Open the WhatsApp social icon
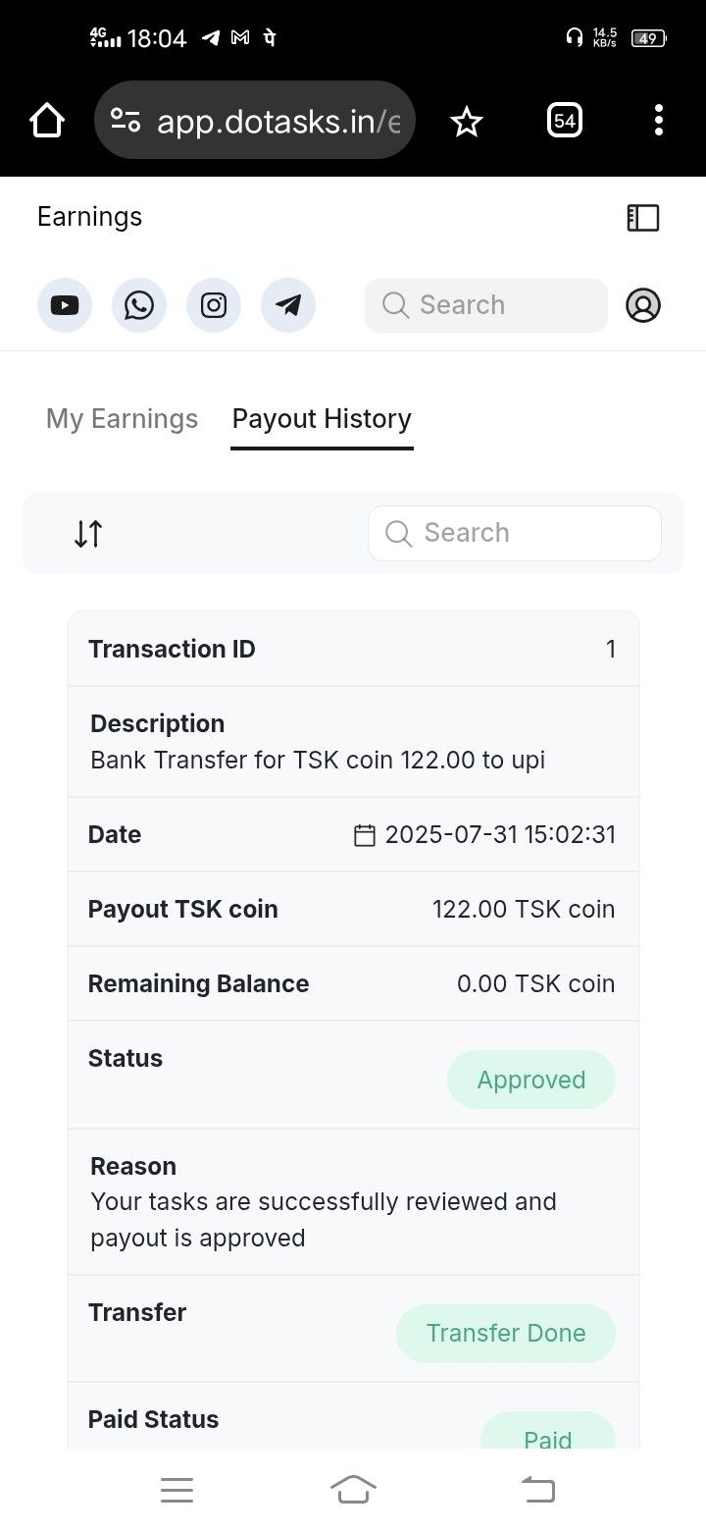The width and height of the screenshot is (706, 1531). click(x=139, y=305)
